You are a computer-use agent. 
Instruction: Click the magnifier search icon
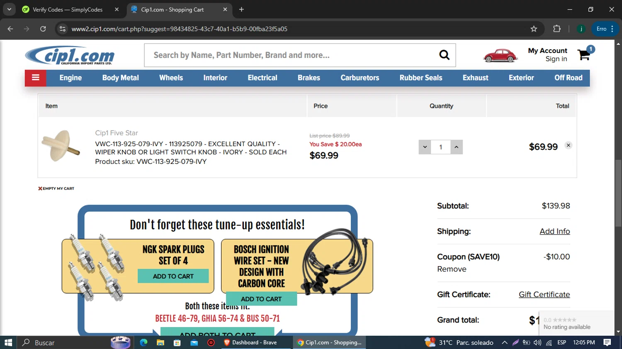pos(444,55)
